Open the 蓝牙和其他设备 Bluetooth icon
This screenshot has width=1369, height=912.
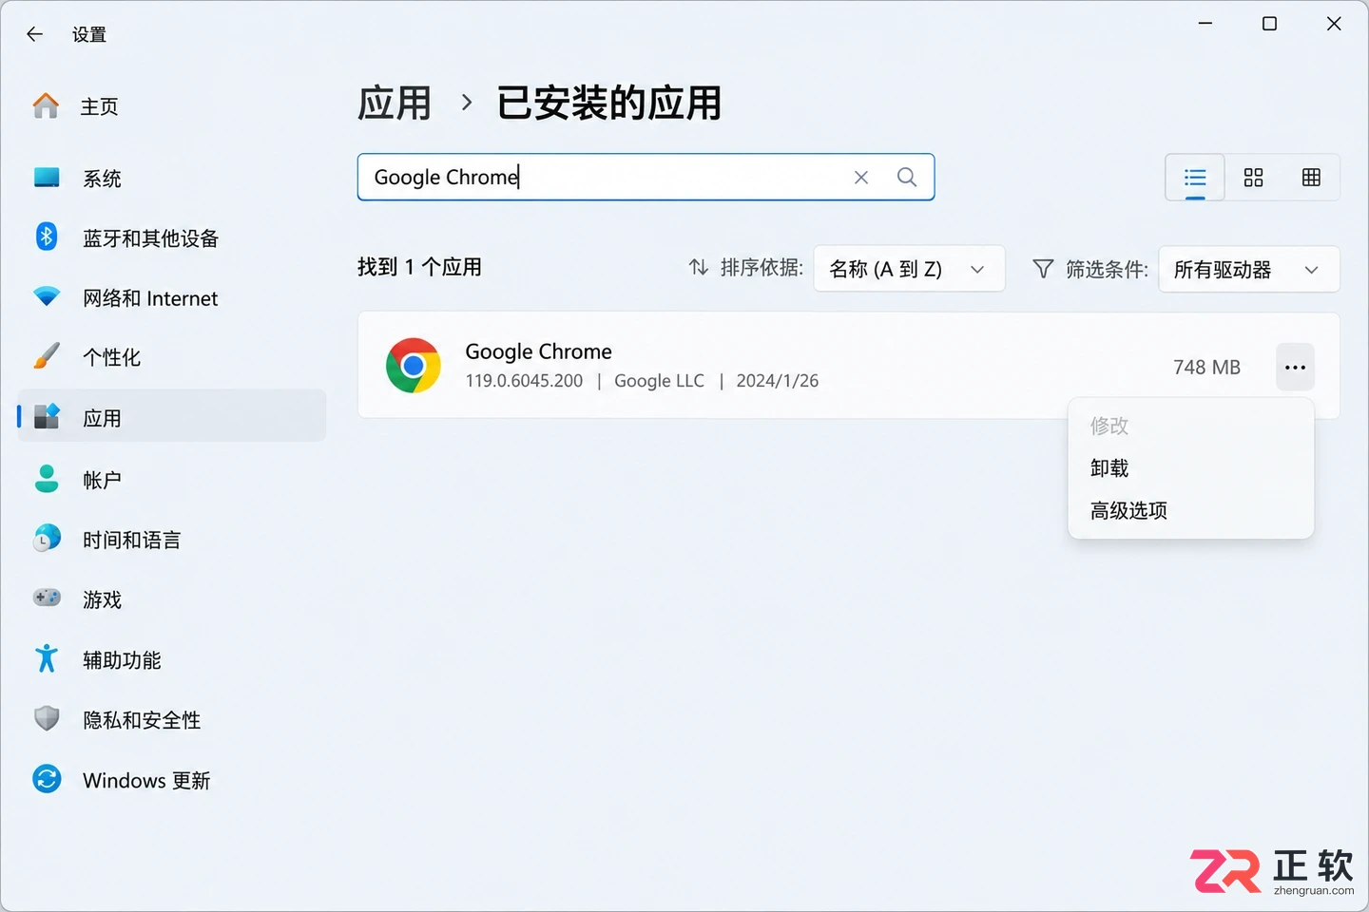point(47,237)
